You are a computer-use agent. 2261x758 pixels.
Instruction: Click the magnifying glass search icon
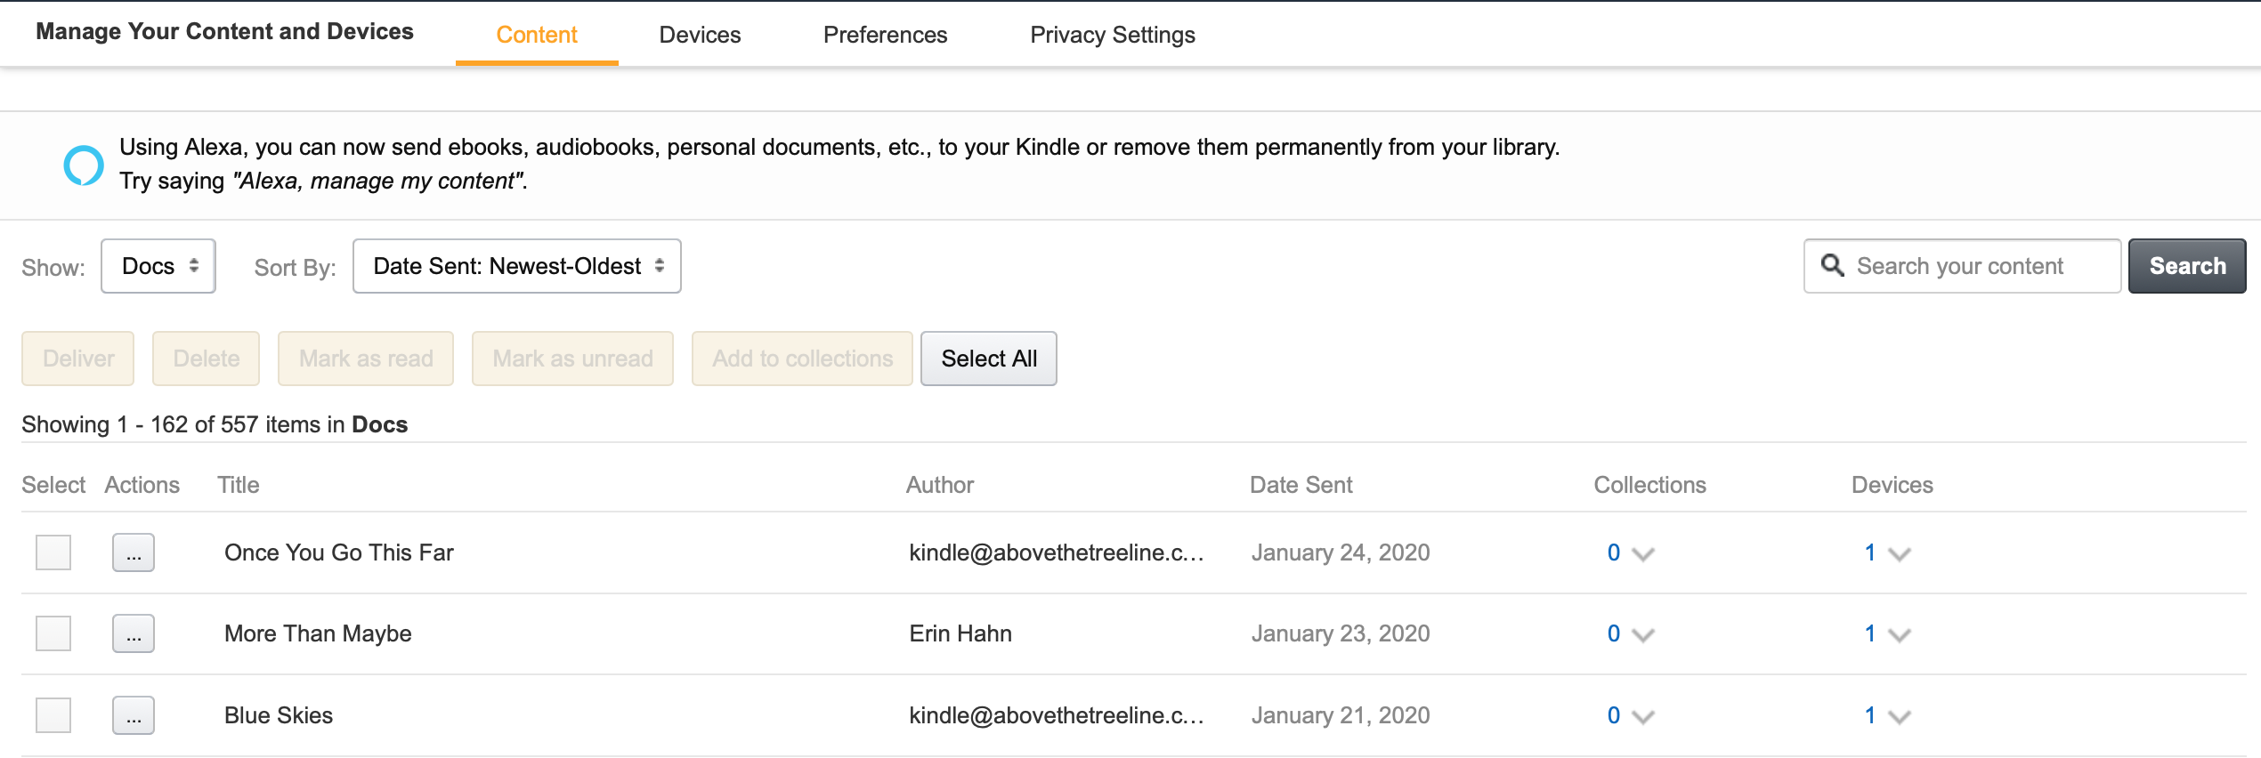[x=1834, y=265]
